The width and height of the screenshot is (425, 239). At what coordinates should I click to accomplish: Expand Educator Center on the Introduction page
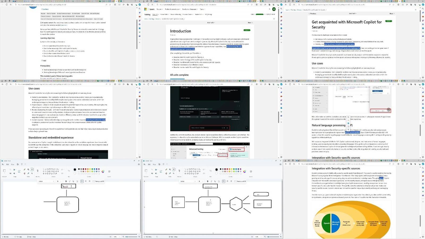click(x=188, y=14)
